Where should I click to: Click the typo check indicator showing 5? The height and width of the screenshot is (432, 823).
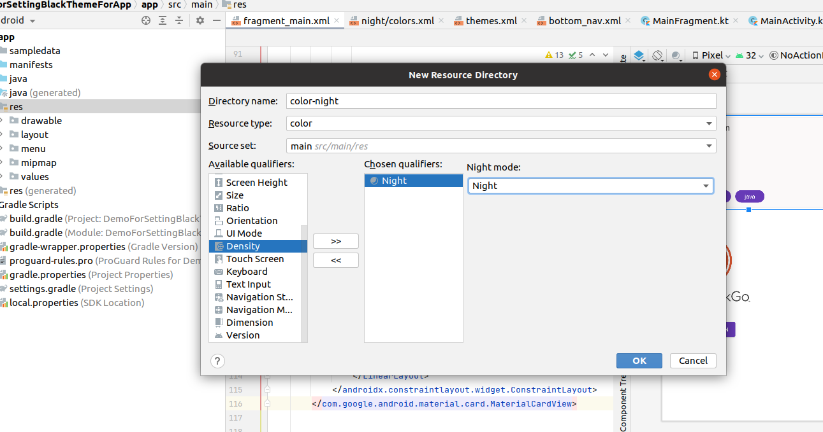click(576, 55)
